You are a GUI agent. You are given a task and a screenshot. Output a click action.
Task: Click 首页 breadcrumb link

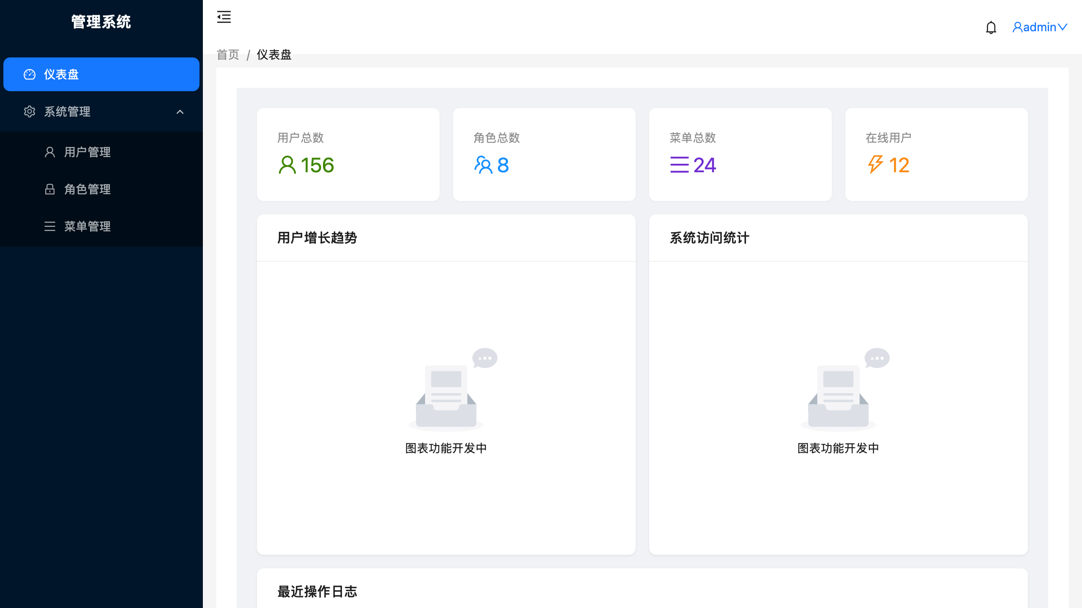pos(228,55)
